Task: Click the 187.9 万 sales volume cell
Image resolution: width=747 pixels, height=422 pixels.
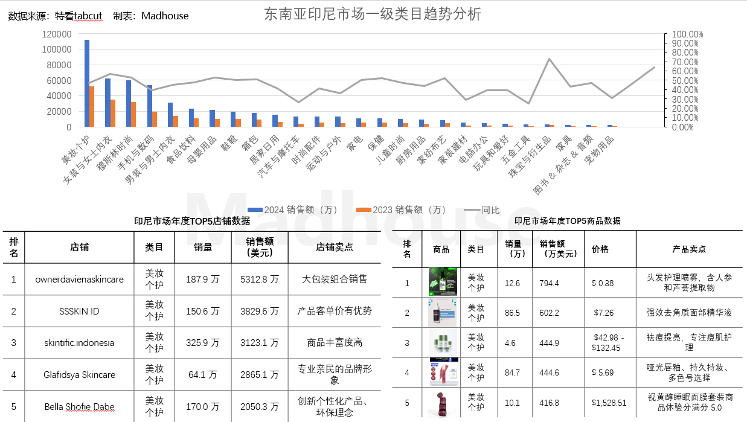Action: [202, 280]
